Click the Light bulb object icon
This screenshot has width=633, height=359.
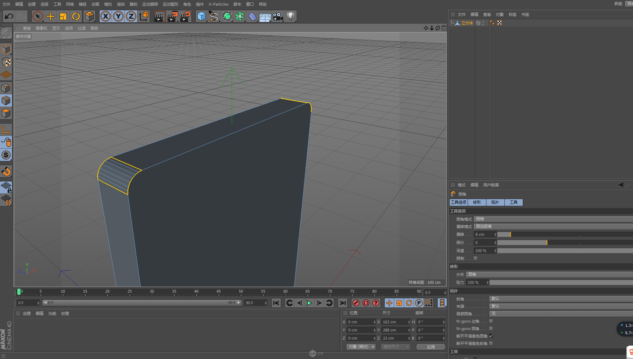tap(290, 17)
